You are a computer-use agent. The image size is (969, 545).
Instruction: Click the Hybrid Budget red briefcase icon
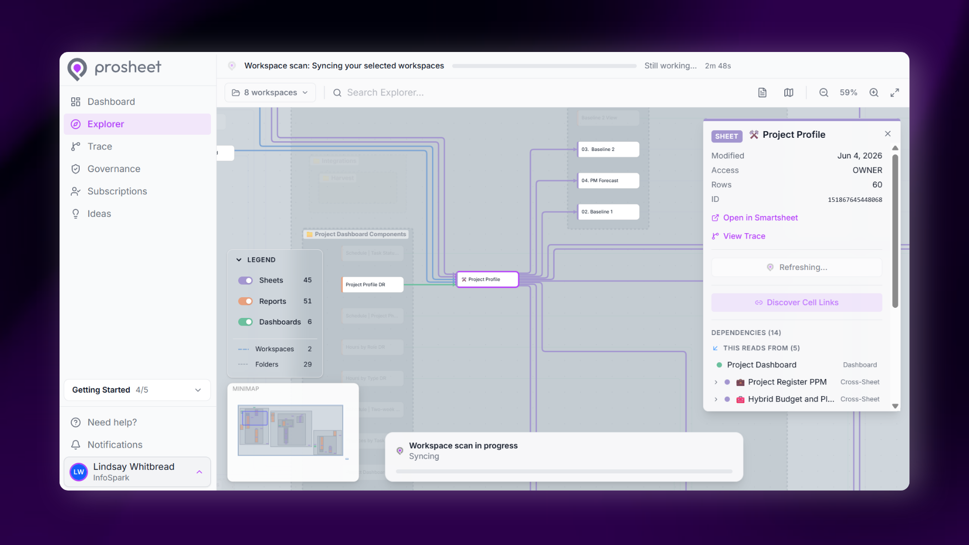click(740, 399)
